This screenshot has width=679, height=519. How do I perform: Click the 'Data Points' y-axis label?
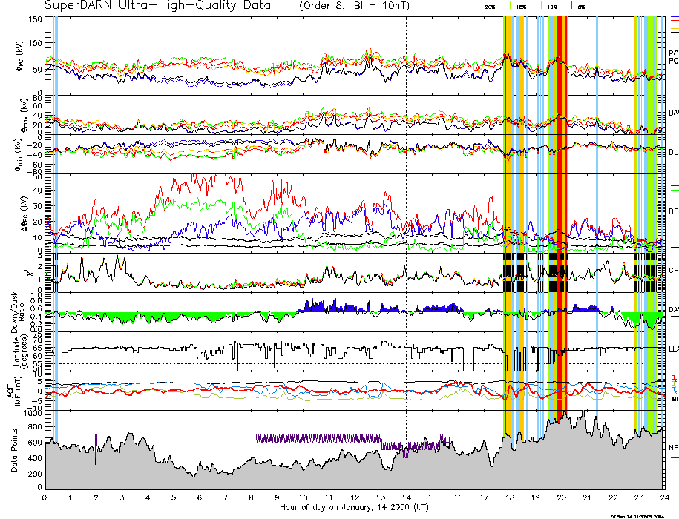[x=15, y=449]
